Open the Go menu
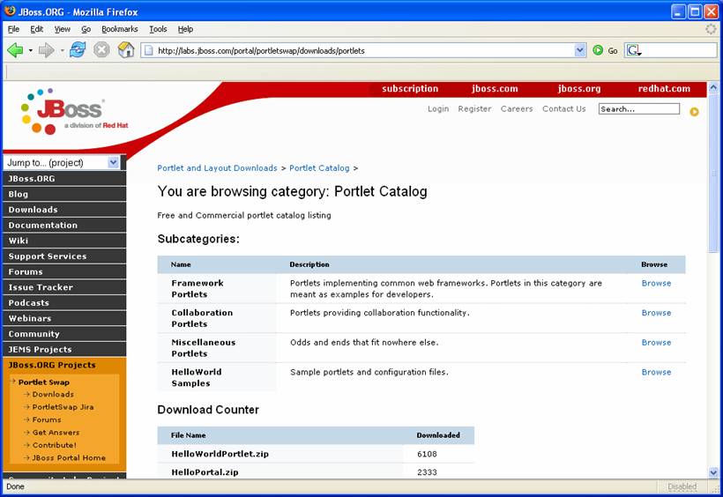The height and width of the screenshot is (497, 723). (86, 29)
